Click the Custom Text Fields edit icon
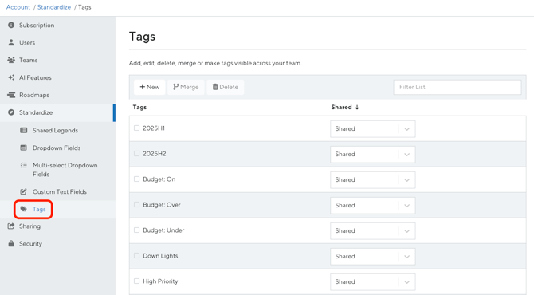Image resolution: width=534 pixels, height=295 pixels. (x=23, y=191)
